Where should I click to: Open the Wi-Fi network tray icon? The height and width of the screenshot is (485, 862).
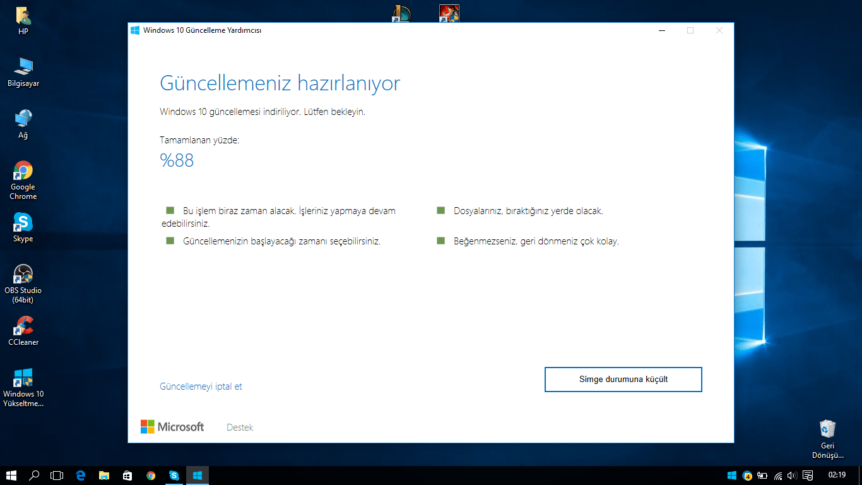click(x=778, y=476)
